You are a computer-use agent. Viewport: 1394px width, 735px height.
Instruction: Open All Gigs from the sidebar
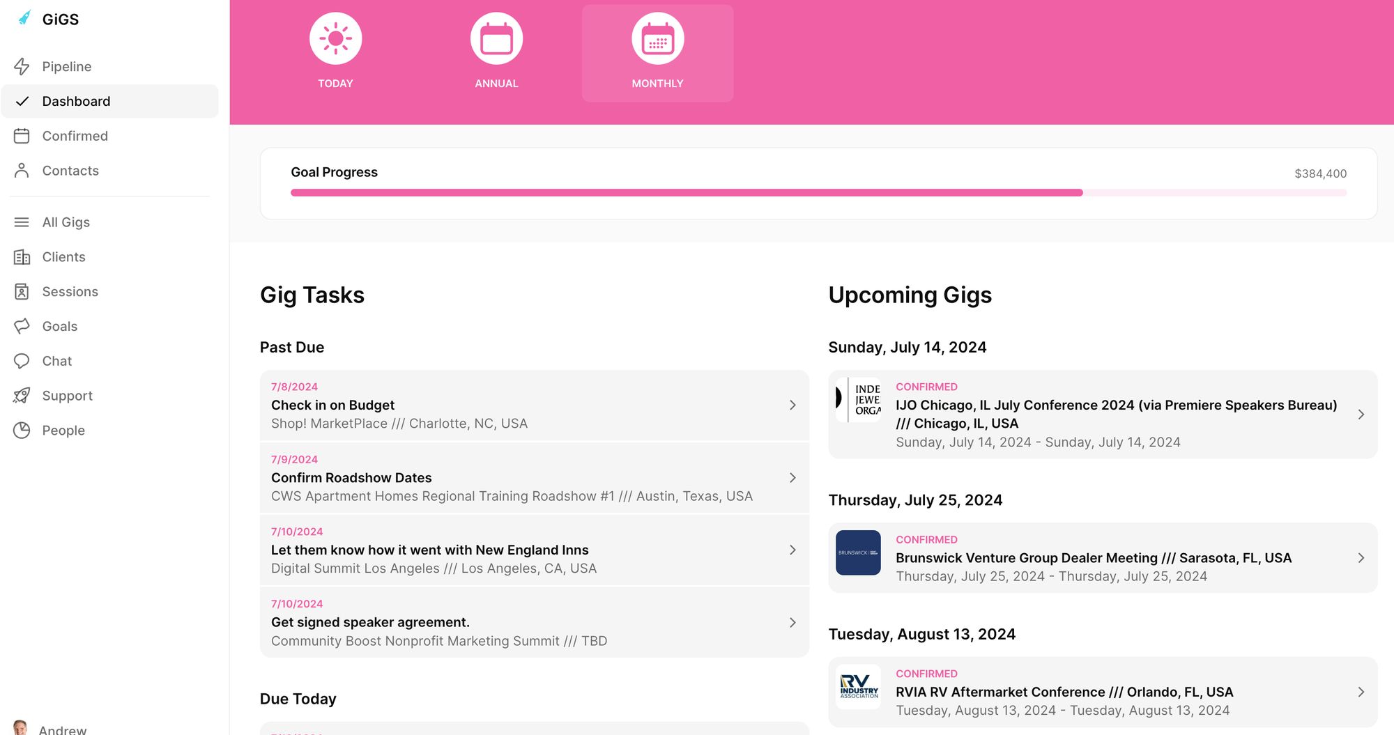click(x=66, y=222)
